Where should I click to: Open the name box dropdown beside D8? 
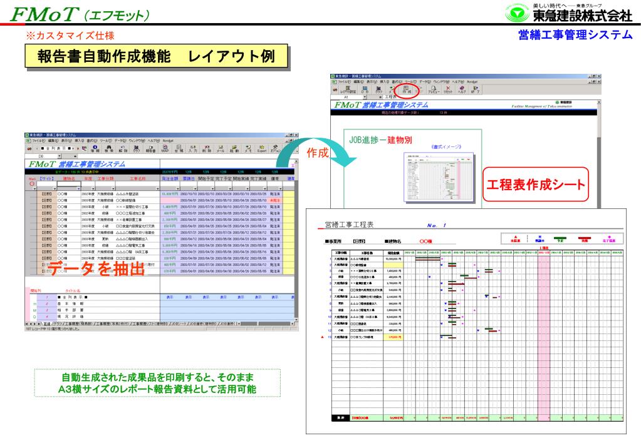[60, 156]
